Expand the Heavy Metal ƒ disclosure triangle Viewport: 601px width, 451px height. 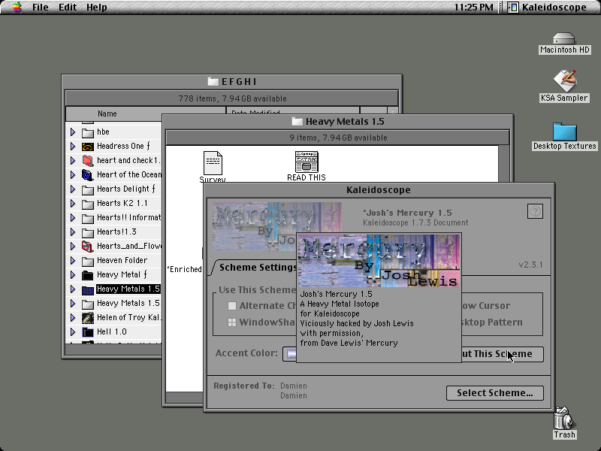73,274
